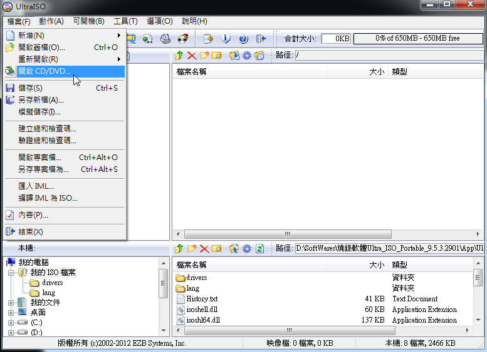
Task: Click the add-to-image icon in local pane toolbar
Action: [234, 248]
